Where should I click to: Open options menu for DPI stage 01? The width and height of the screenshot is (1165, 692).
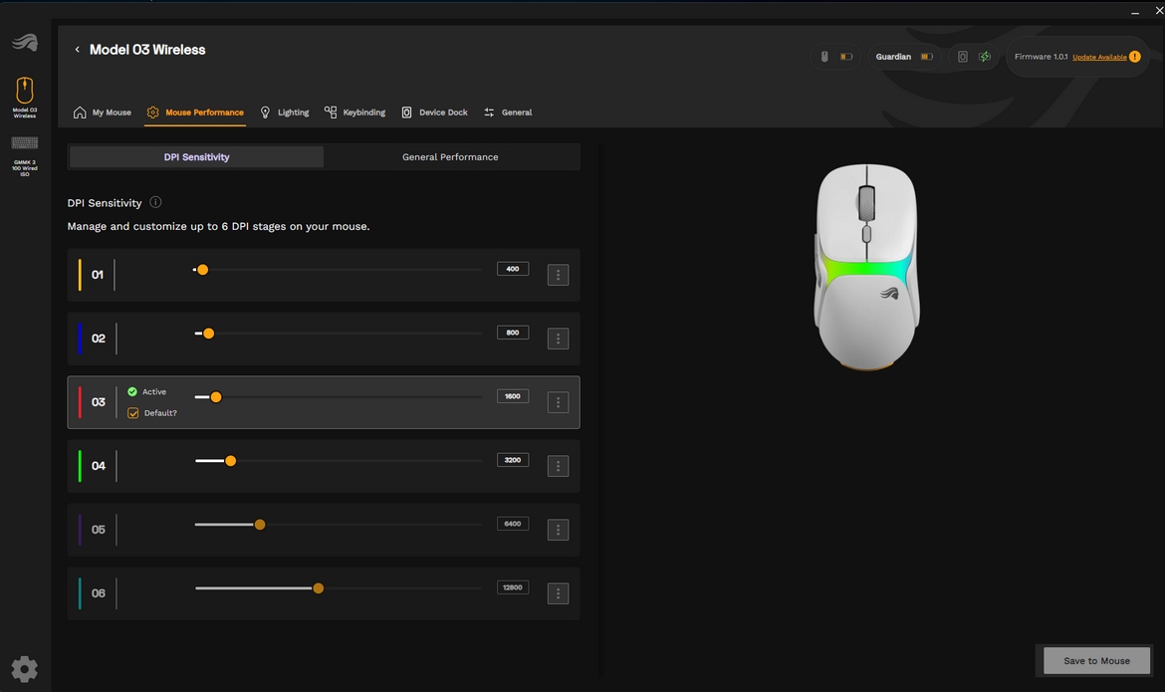click(x=558, y=275)
